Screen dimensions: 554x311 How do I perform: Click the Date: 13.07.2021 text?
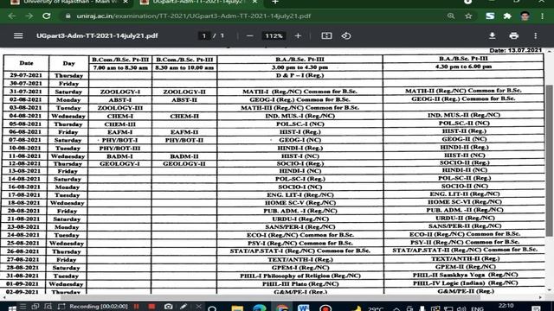click(x=516, y=50)
